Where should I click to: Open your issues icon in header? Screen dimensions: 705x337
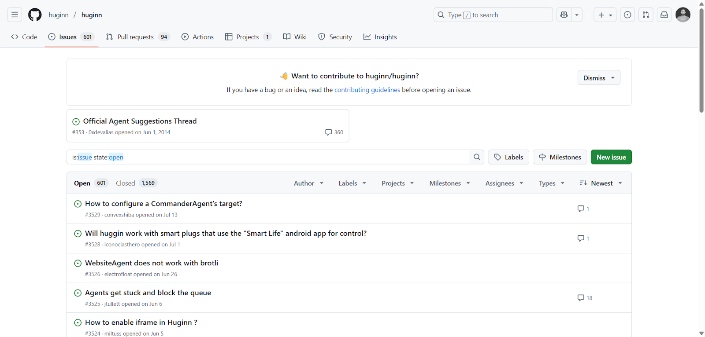tap(627, 15)
